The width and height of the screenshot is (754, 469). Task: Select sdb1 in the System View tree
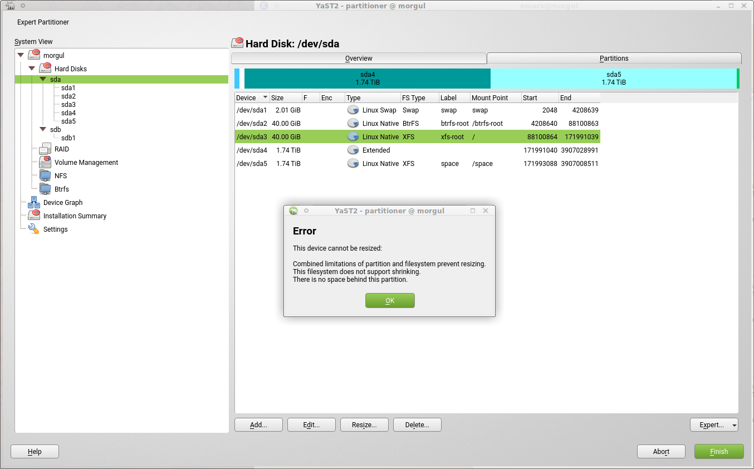click(68, 138)
